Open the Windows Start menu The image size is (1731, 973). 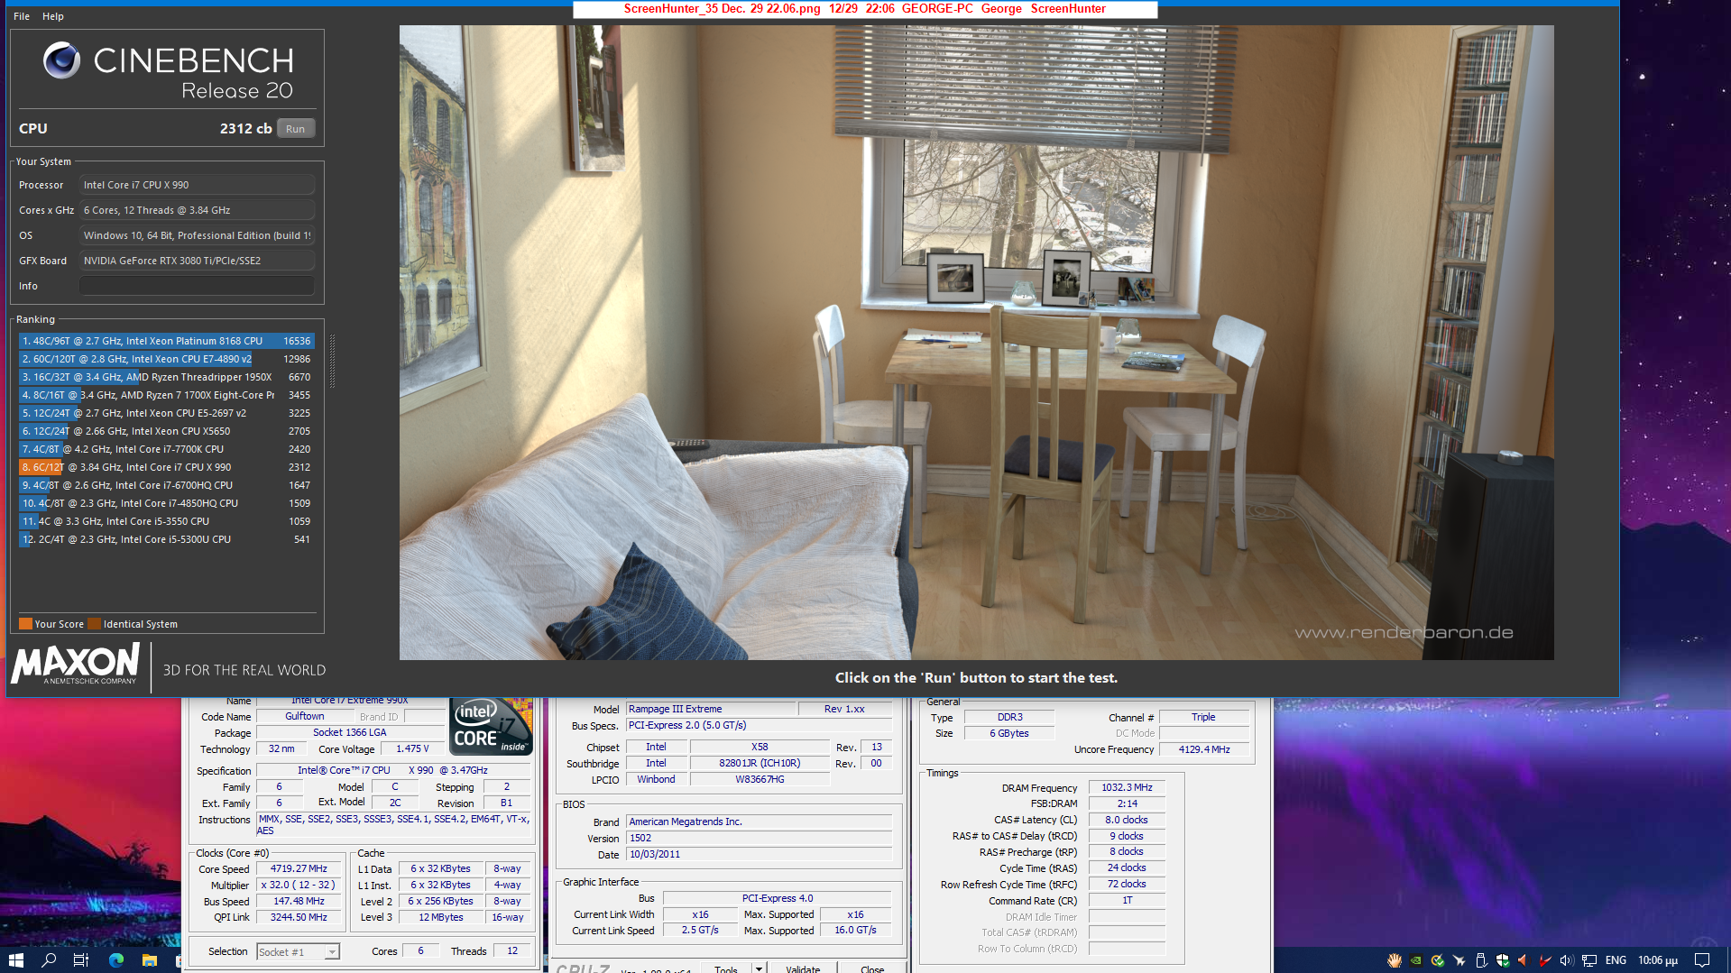(15, 959)
